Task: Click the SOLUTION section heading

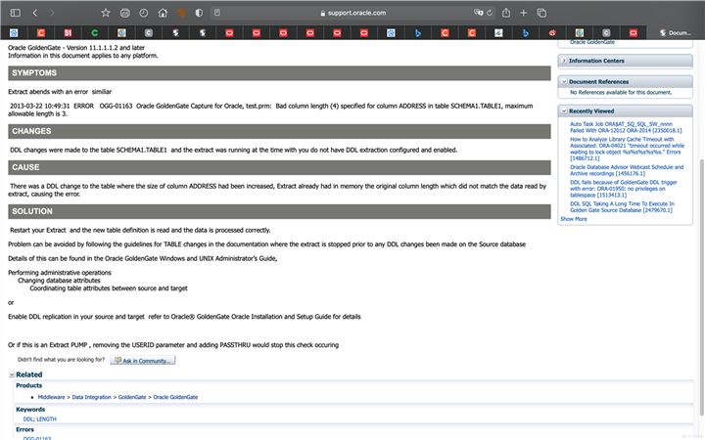Action: coord(32,211)
